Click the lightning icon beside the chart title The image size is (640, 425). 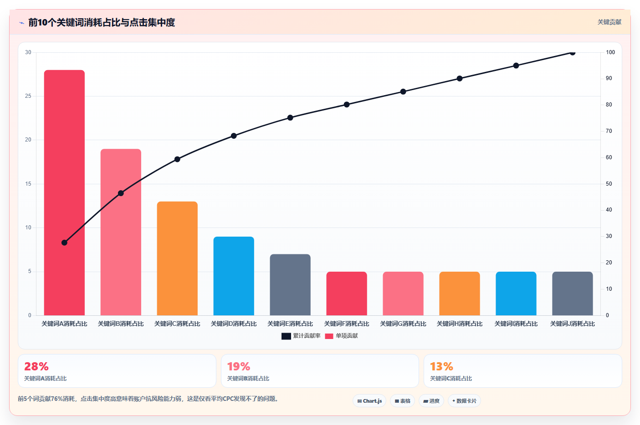pos(21,23)
